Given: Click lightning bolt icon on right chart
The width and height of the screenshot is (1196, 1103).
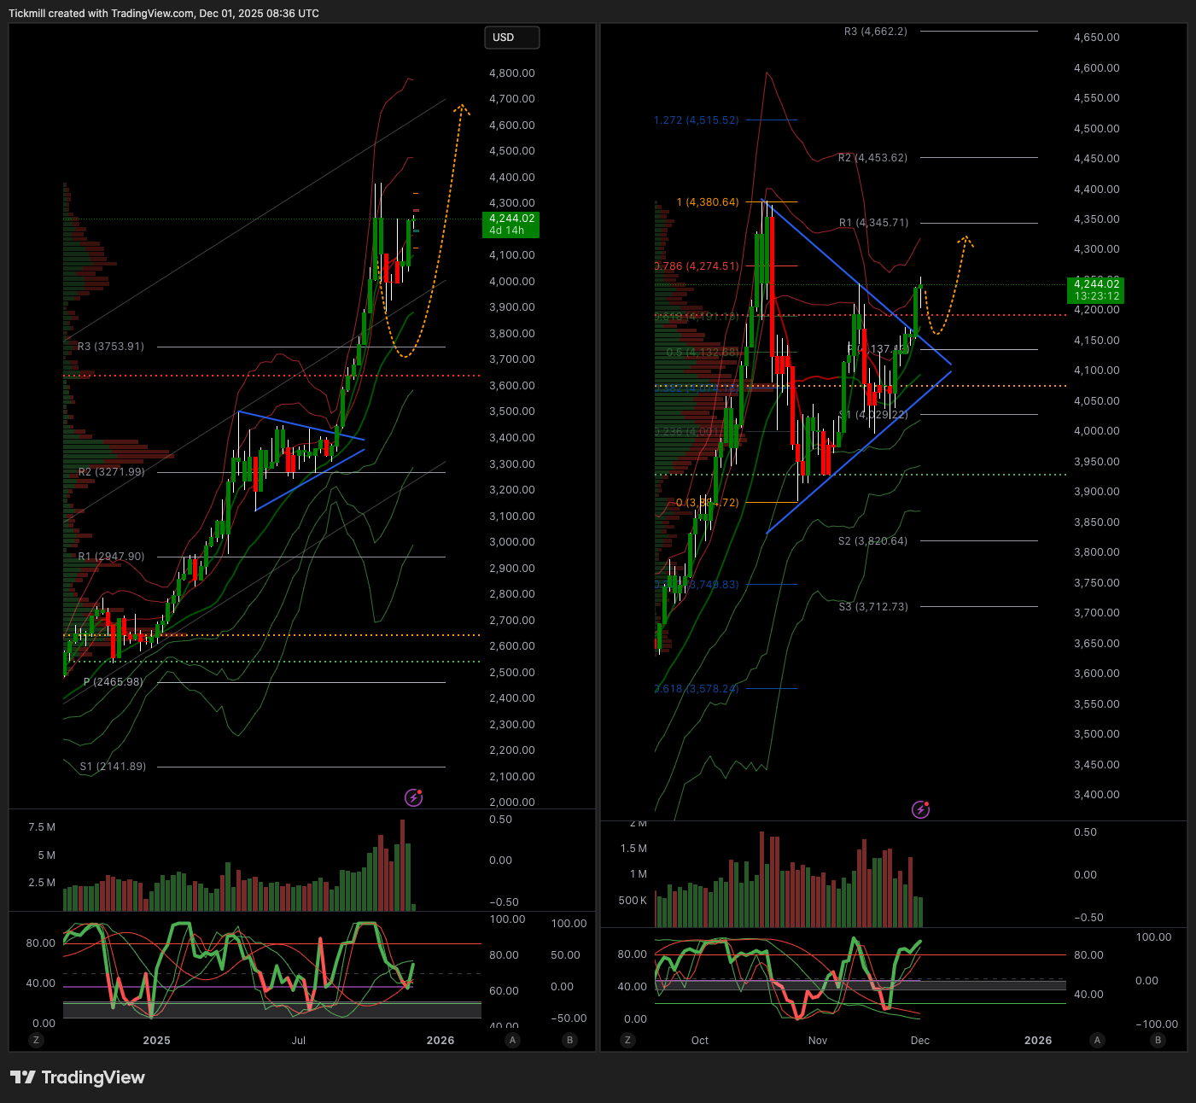Looking at the screenshot, I should (920, 809).
